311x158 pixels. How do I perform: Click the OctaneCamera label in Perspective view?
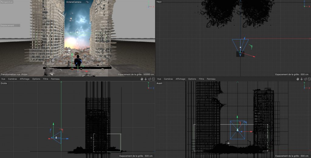[74, 2]
